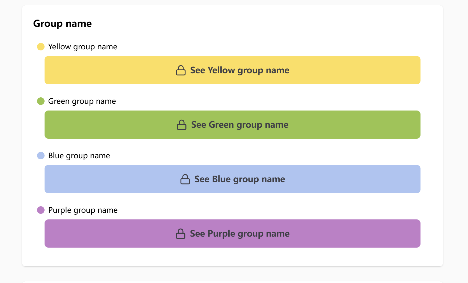Click the lock icon on the Green button
This screenshot has width=468, height=283.
(x=182, y=125)
